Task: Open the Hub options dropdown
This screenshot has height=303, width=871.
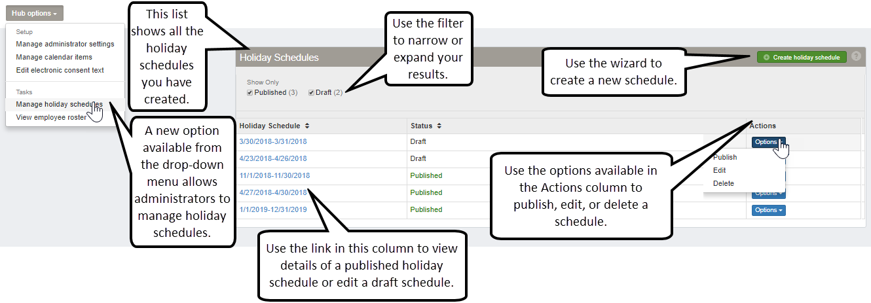Action: (34, 13)
